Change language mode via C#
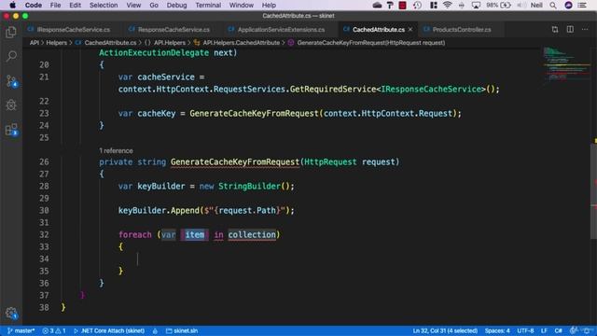 (x=558, y=330)
